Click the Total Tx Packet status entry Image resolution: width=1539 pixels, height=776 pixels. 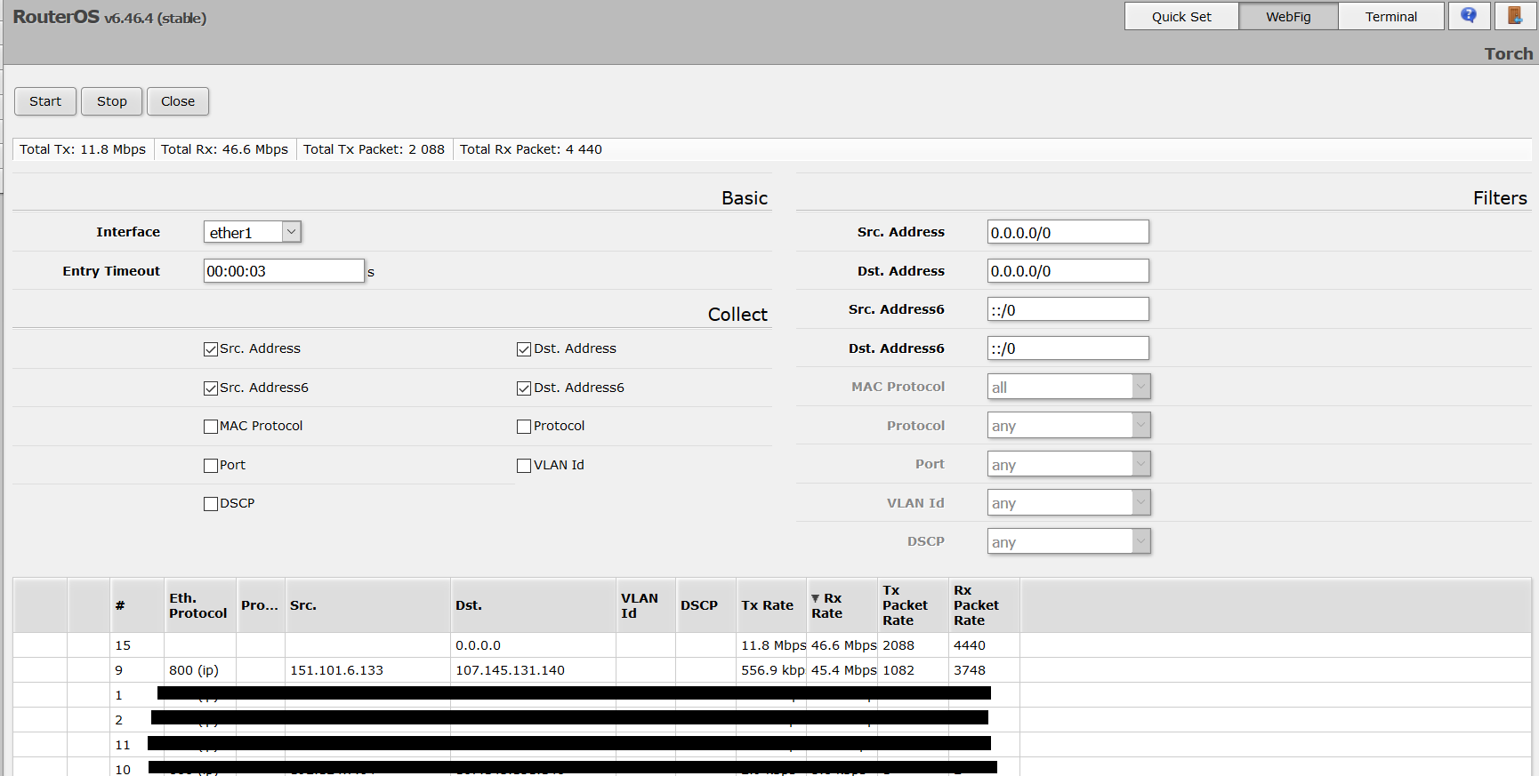(x=374, y=149)
